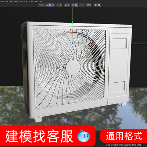Image resolution: width=147 pixels, height=147 pixels.
Task: Open the 窗口 menu
Action: click(36, 1)
